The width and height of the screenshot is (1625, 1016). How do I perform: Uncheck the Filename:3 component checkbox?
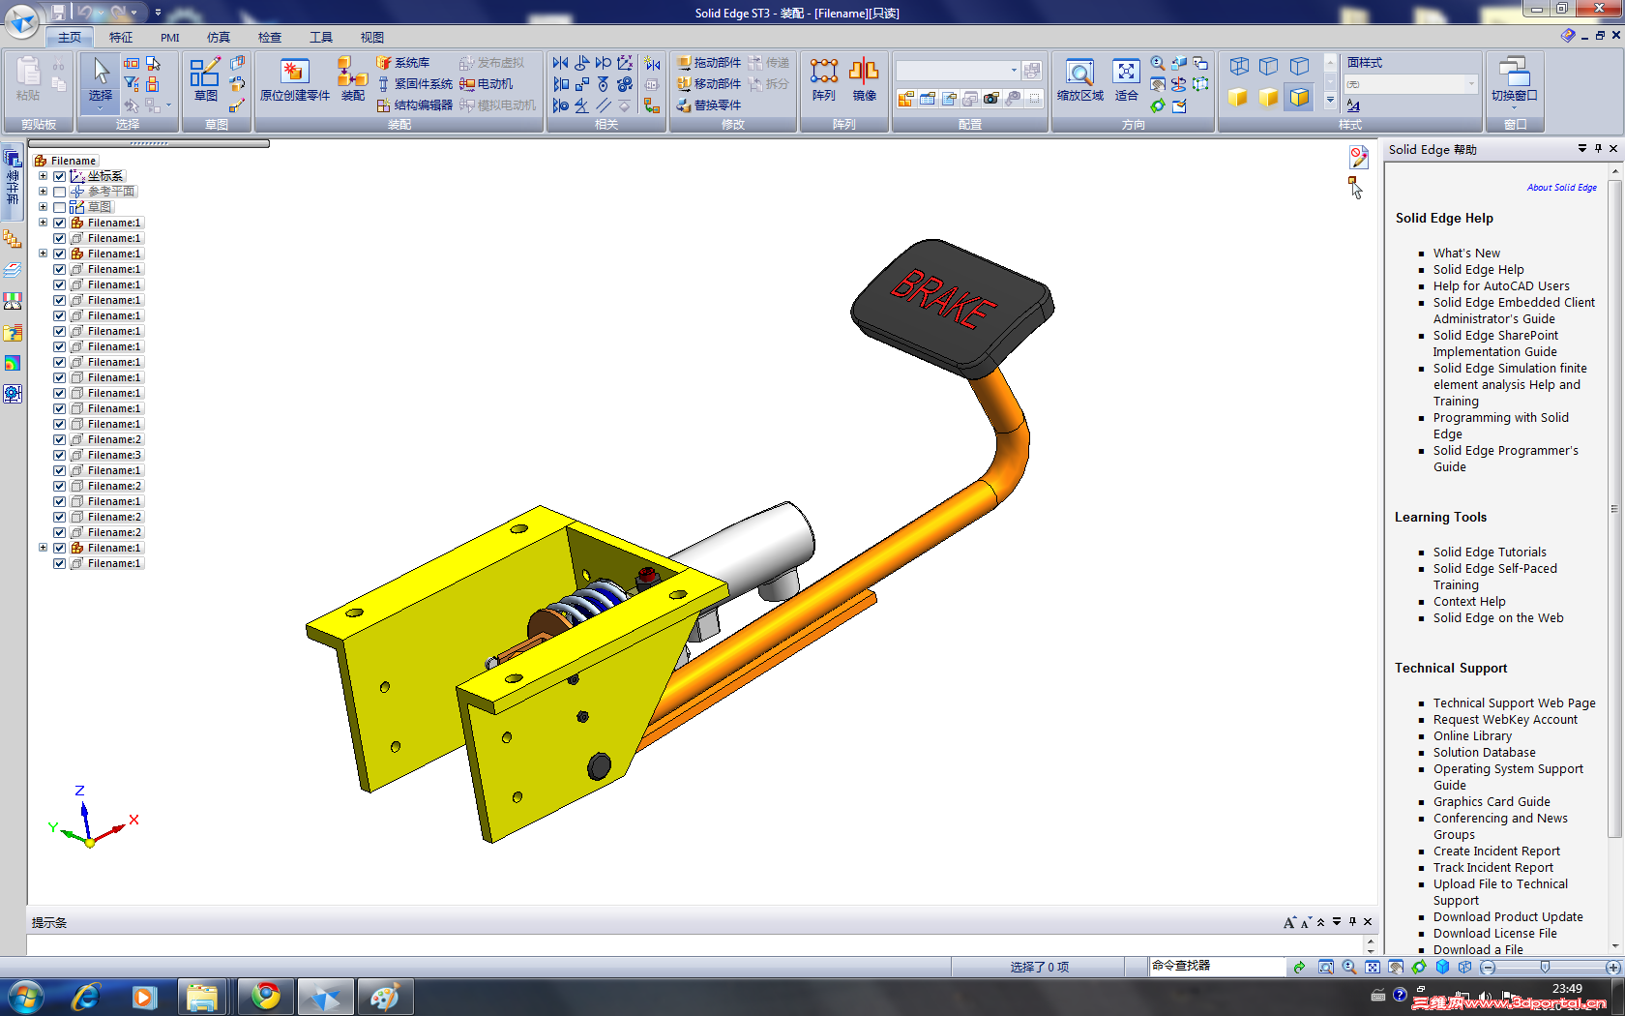60,455
